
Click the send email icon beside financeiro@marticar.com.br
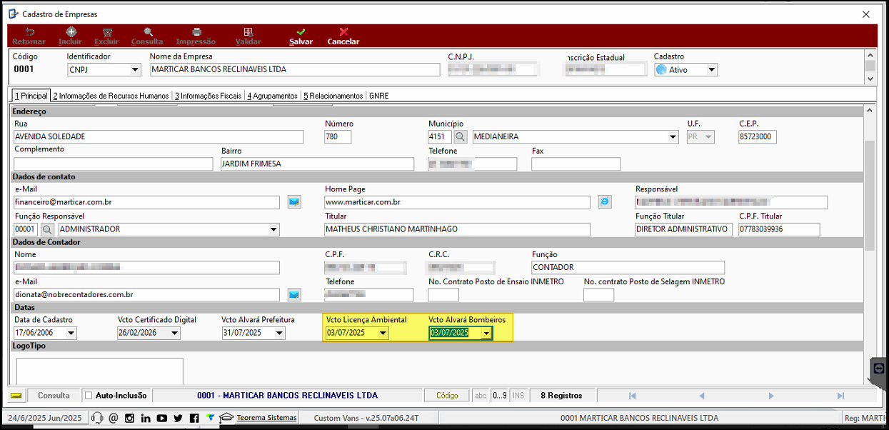pyautogui.click(x=294, y=202)
